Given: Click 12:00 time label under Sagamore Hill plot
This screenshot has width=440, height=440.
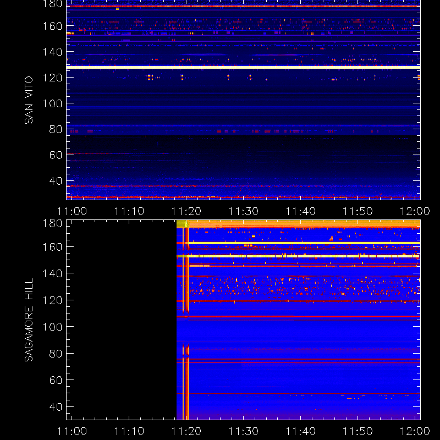Looking at the screenshot, I should pos(415,431).
